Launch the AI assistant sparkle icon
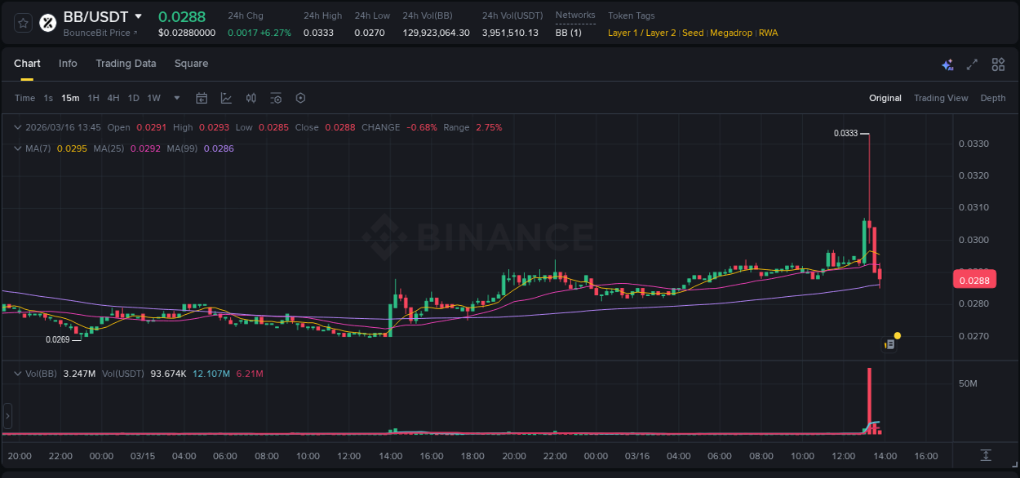Screen dimensions: 1020x478 pyautogui.click(x=947, y=64)
